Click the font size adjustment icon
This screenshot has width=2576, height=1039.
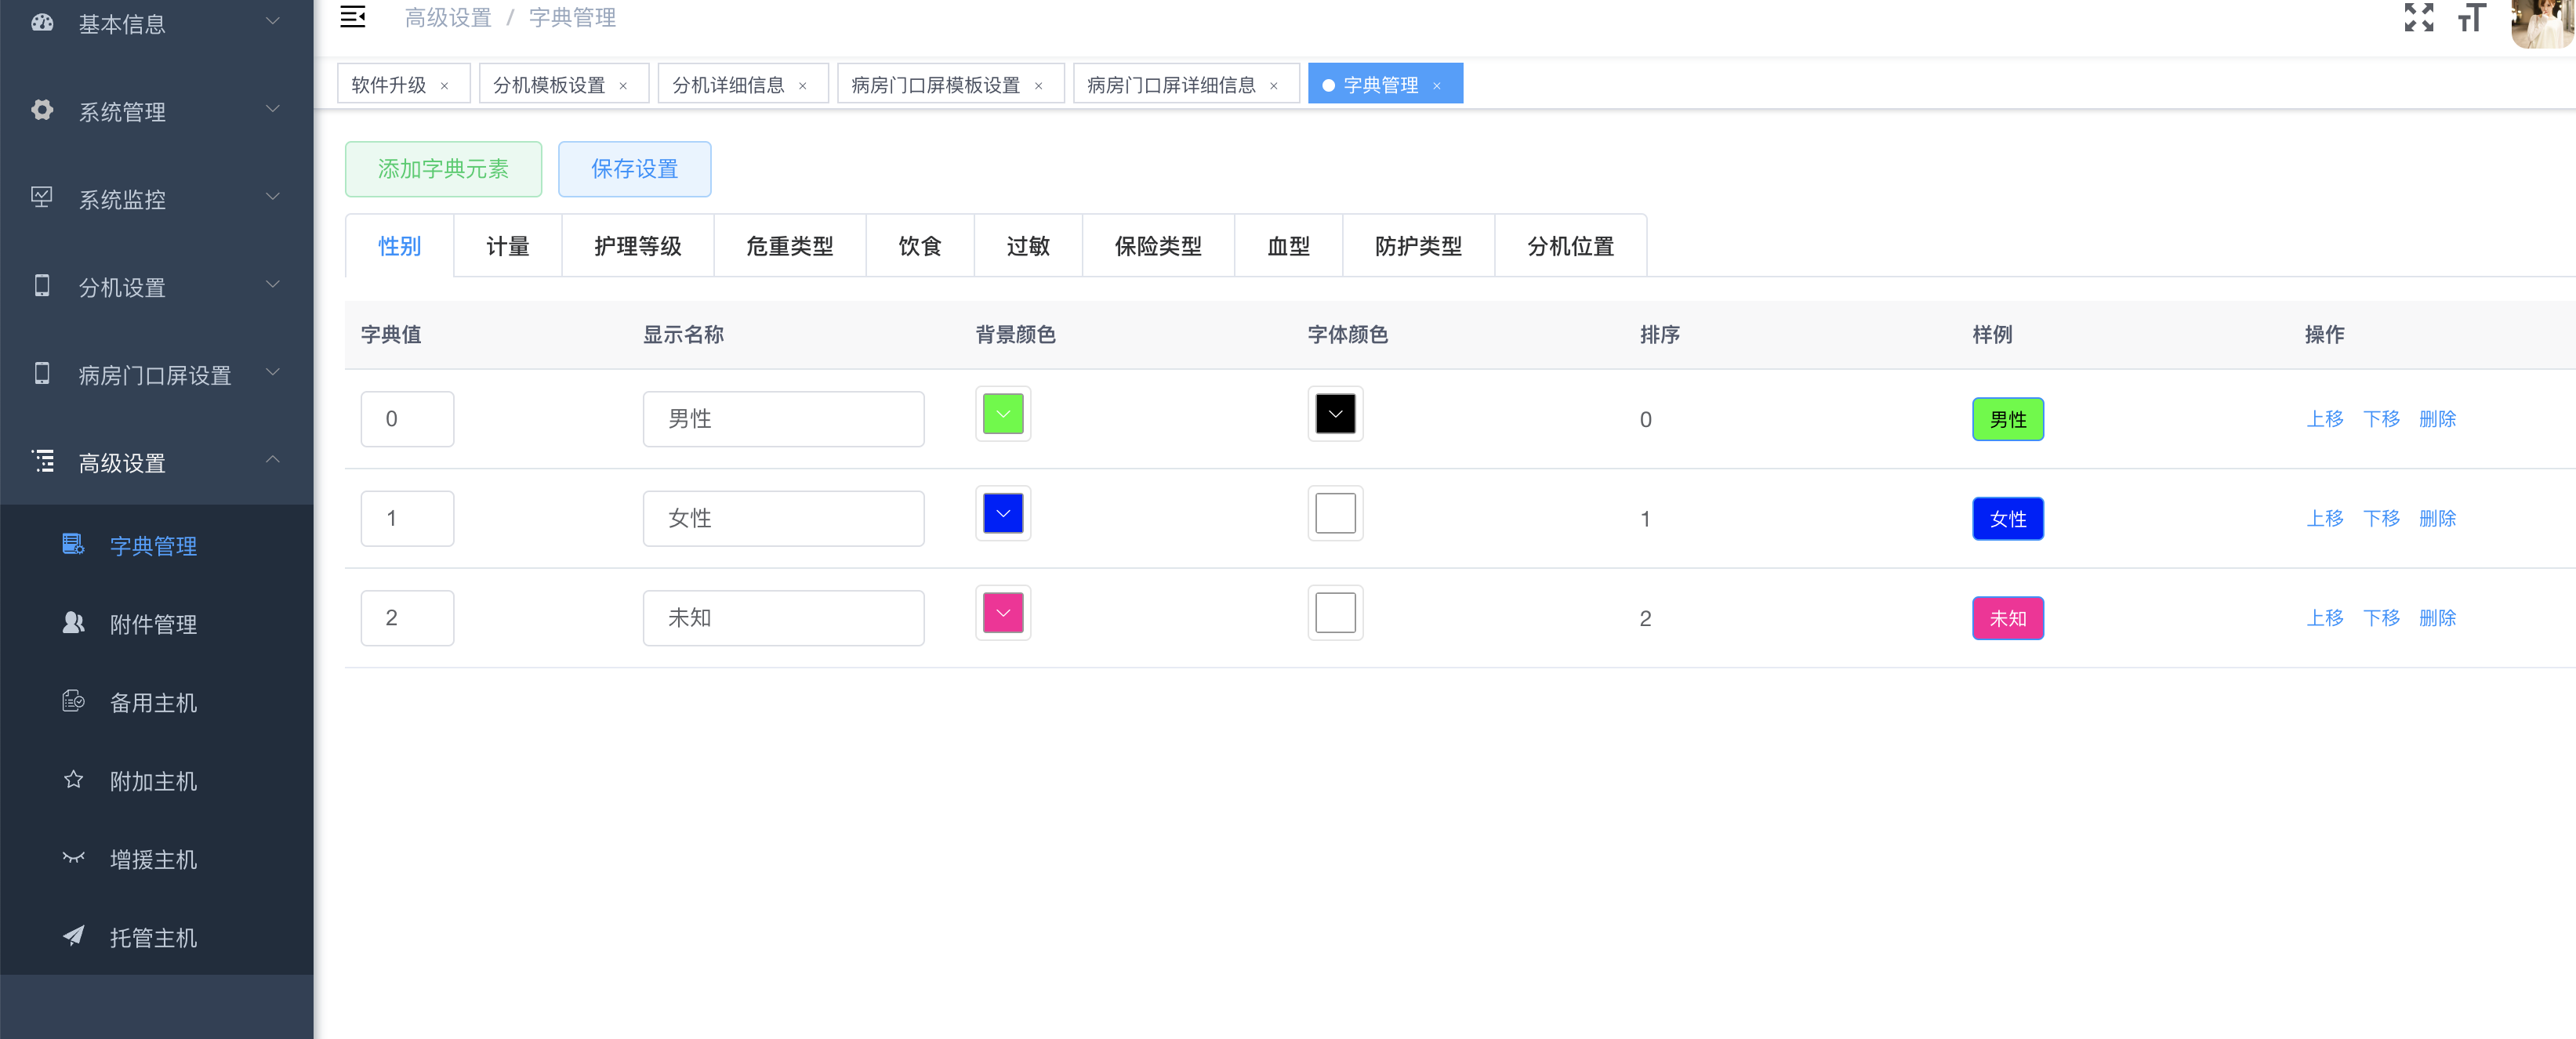(2470, 17)
